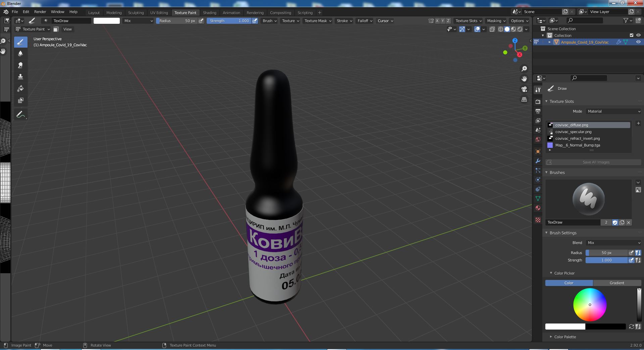The width and height of the screenshot is (644, 350).
Task: Select the Annotate tool
Action: click(20, 115)
